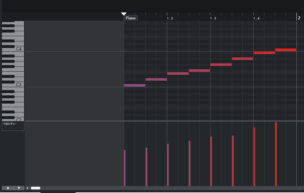
Task: Select the highest bright red MIDI note
Action: (286, 50)
